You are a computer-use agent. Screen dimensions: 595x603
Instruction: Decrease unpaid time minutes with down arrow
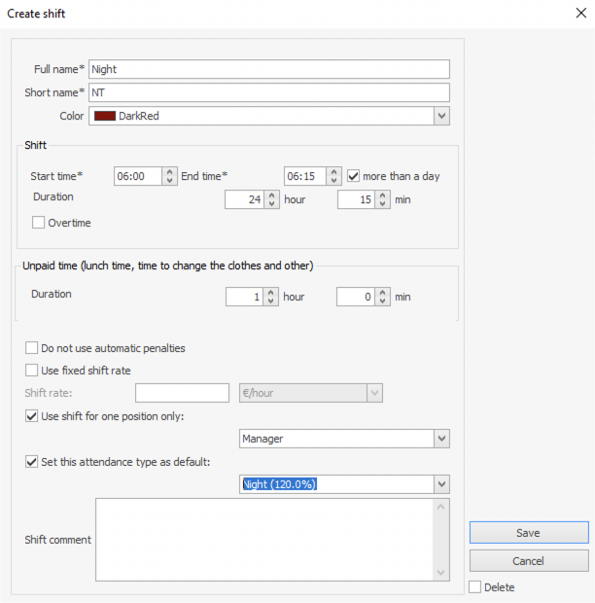383,301
